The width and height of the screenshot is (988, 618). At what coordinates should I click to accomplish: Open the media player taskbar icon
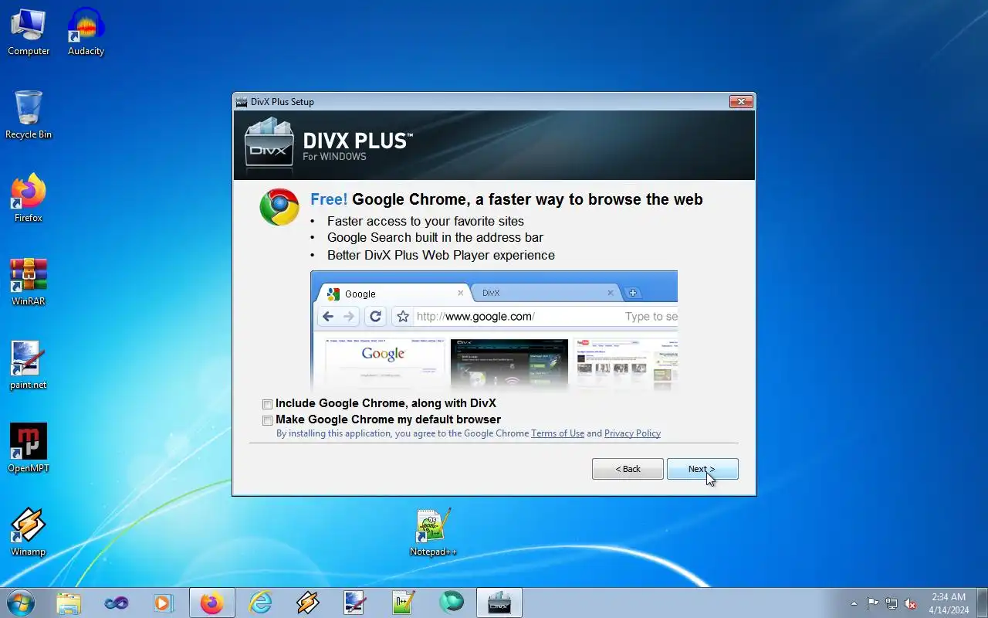click(x=164, y=603)
